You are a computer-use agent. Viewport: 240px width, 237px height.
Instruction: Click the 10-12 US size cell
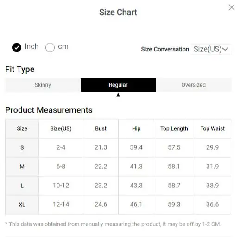pos(61,186)
